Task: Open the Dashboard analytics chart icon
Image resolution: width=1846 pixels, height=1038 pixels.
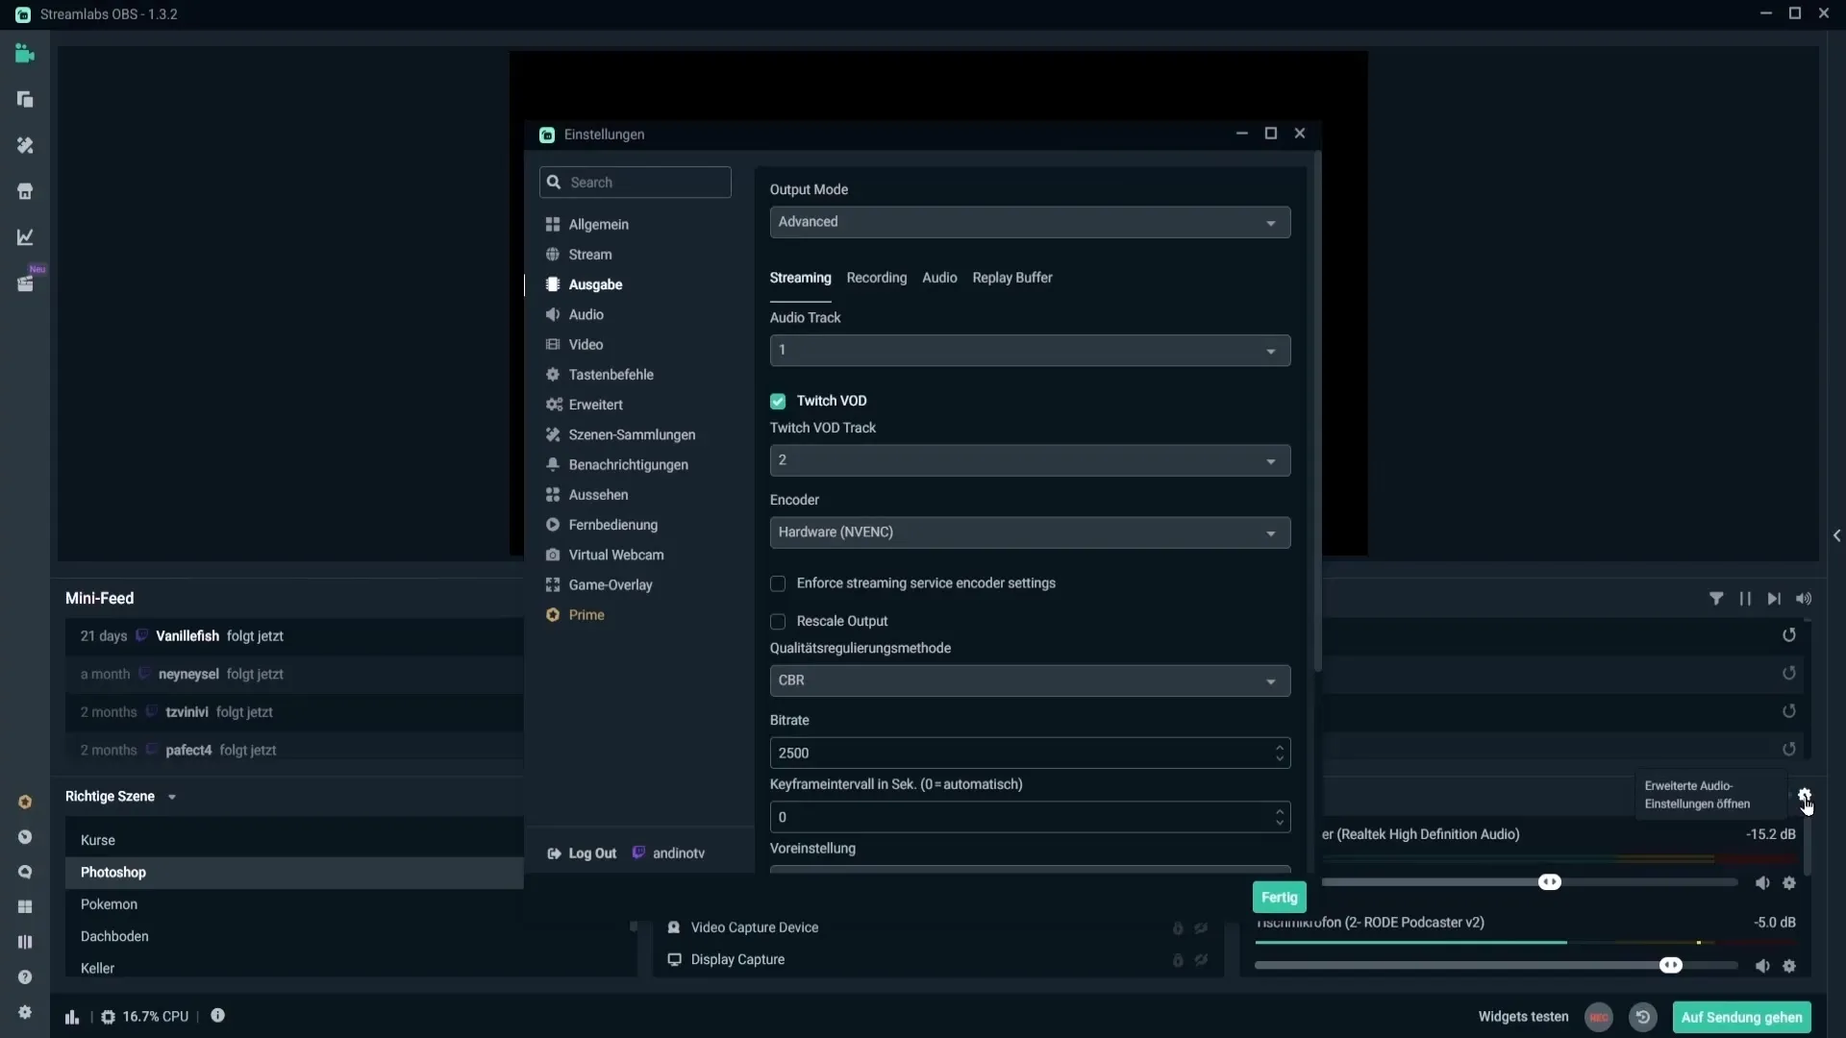Action: click(x=25, y=237)
